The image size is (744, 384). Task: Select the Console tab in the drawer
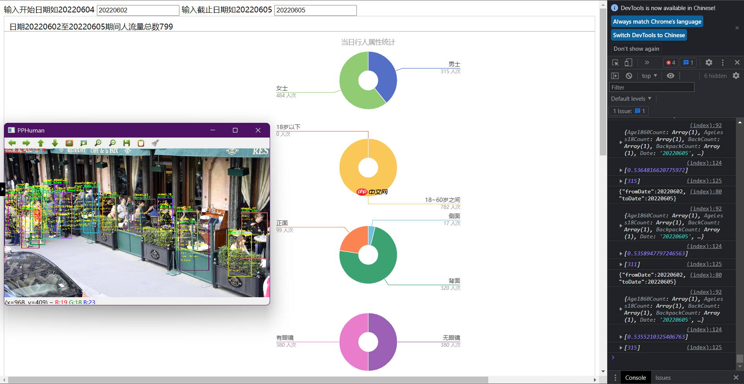tap(635, 378)
